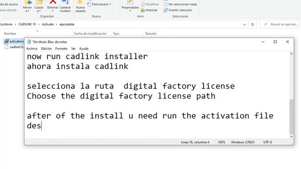301x169 pixels.
Task: Click No seleccionar nada
Action: click(x=180, y=4)
